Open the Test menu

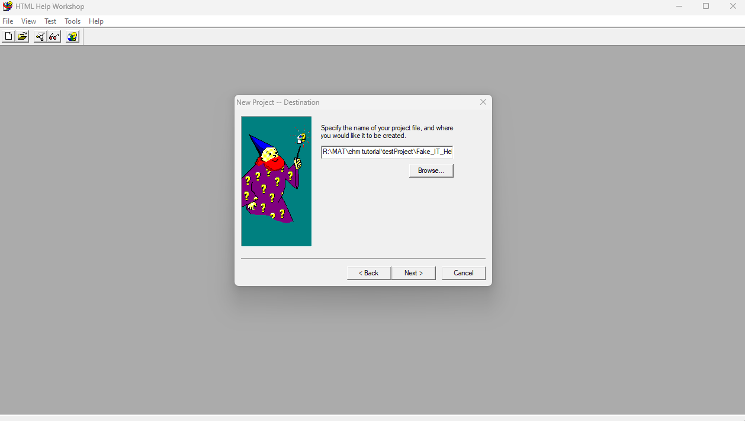coord(50,21)
